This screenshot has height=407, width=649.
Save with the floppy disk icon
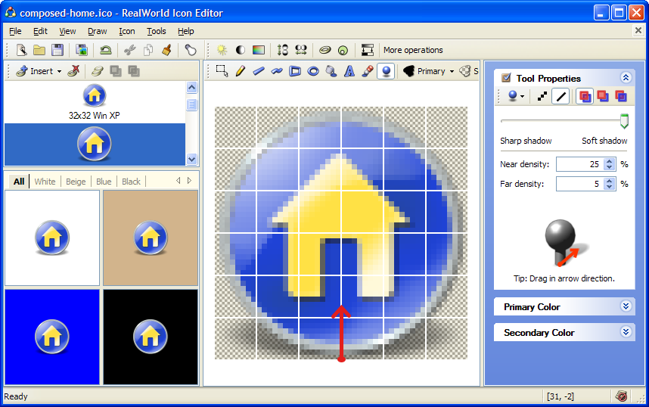tap(57, 50)
